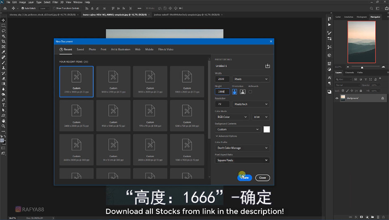This screenshot has width=389, height=220.
Task: Switch to the Photo tab
Action: (92, 49)
